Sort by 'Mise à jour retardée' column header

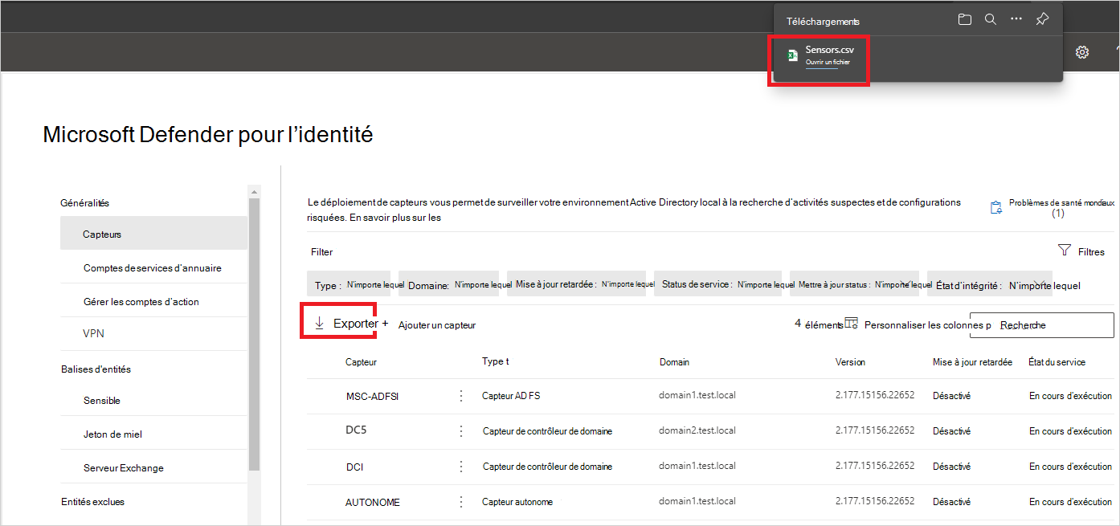click(972, 361)
